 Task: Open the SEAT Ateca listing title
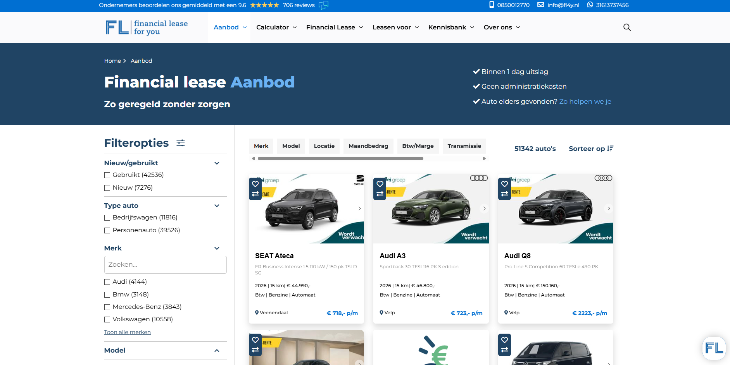tap(274, 256)
